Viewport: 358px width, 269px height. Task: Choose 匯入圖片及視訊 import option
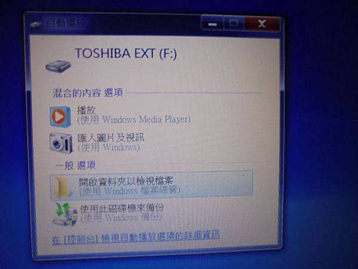(111, 138)
